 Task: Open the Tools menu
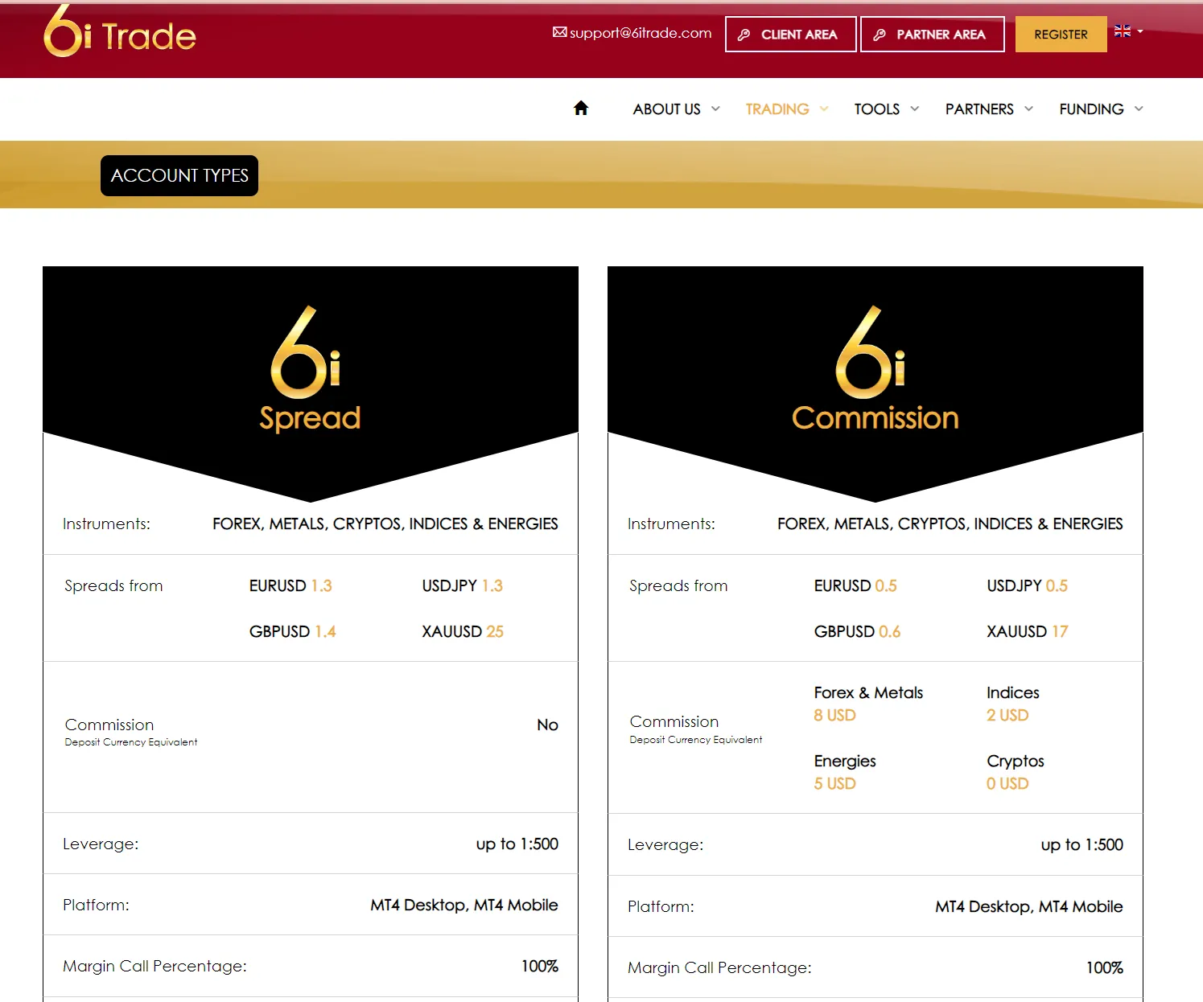coord(877,109)
